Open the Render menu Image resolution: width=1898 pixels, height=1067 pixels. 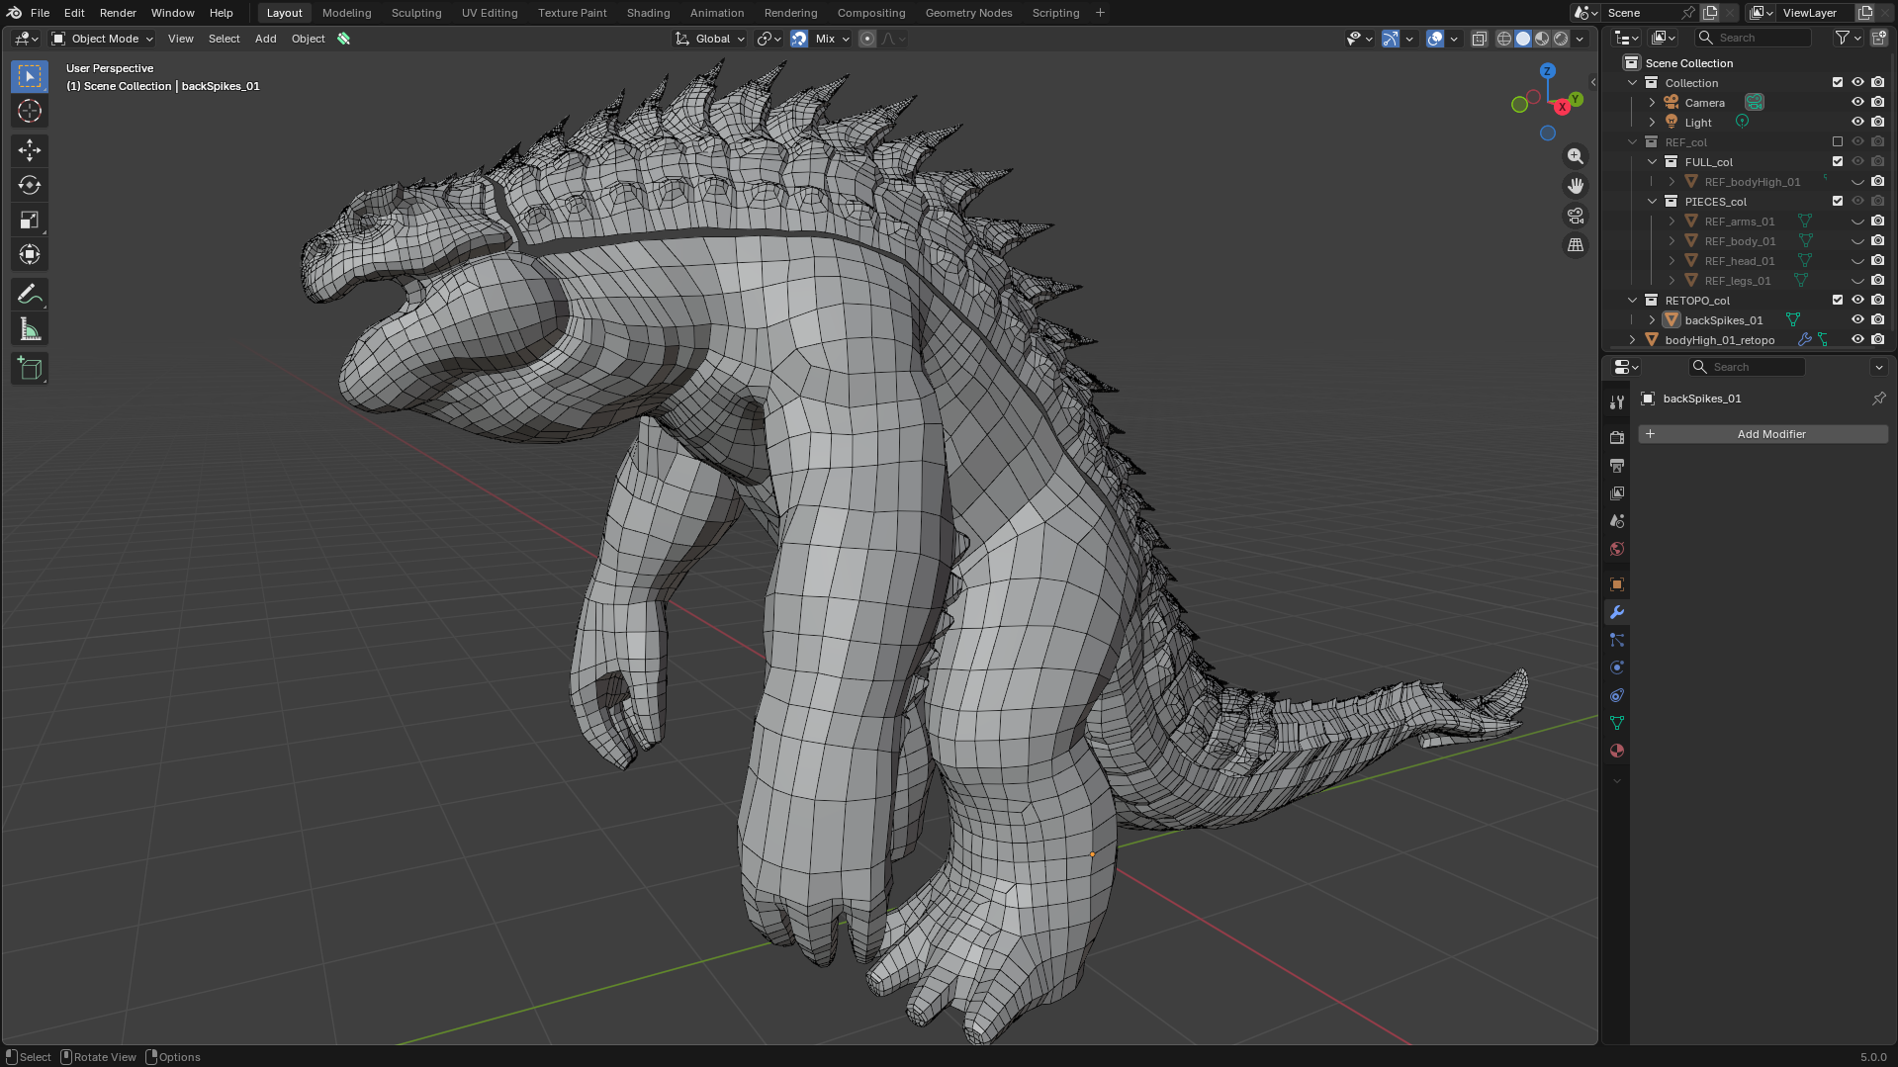(118, 13)
